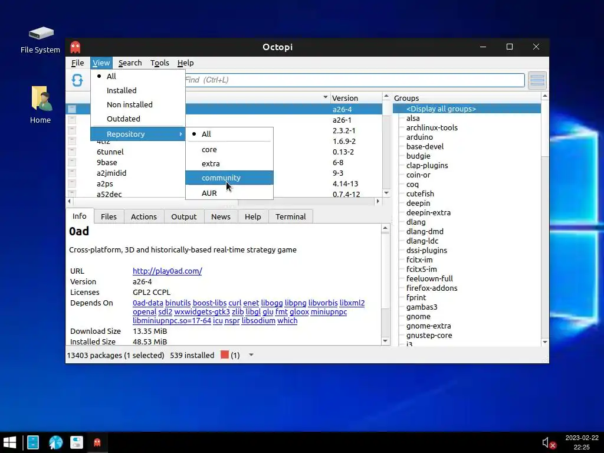Click package status icon of 9base row
604x453 pixels.
tap(71, 162)
